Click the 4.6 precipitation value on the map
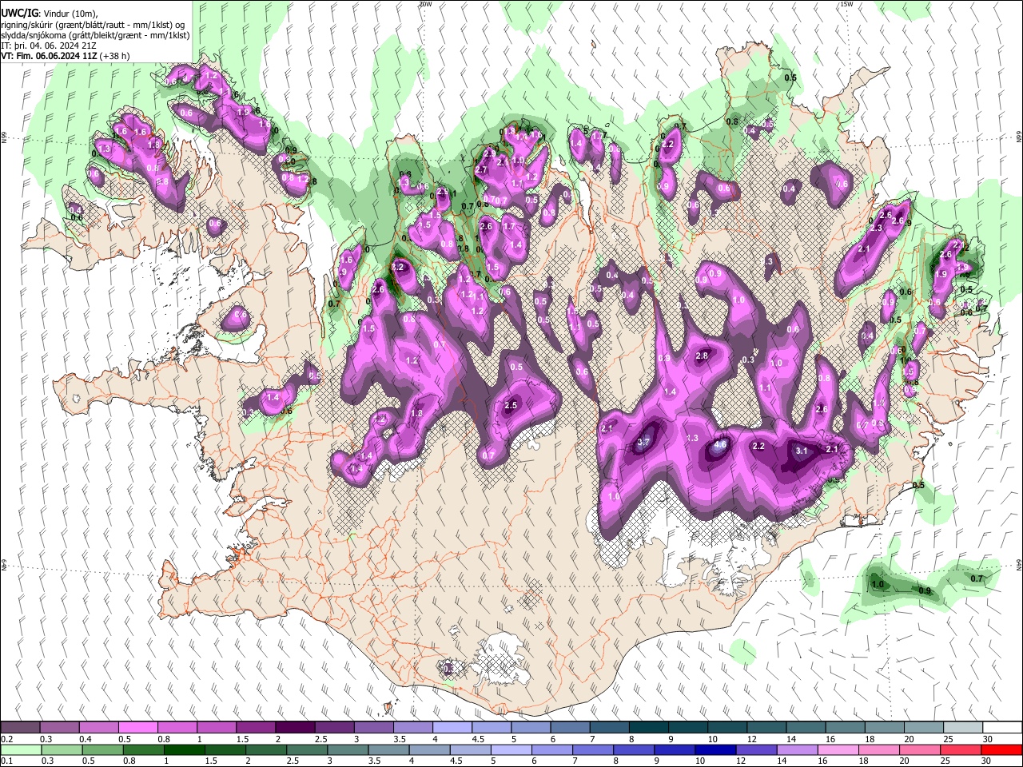This screenshot has width=1023, height=767. (720, 445)
